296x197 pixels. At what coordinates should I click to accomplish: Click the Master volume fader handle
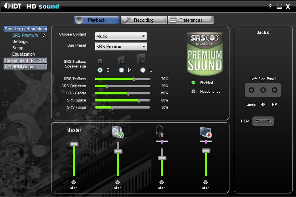[x=74, y=144]
